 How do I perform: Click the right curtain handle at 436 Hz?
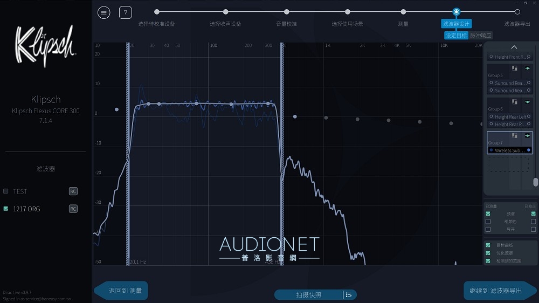click(x=282, y=154)
